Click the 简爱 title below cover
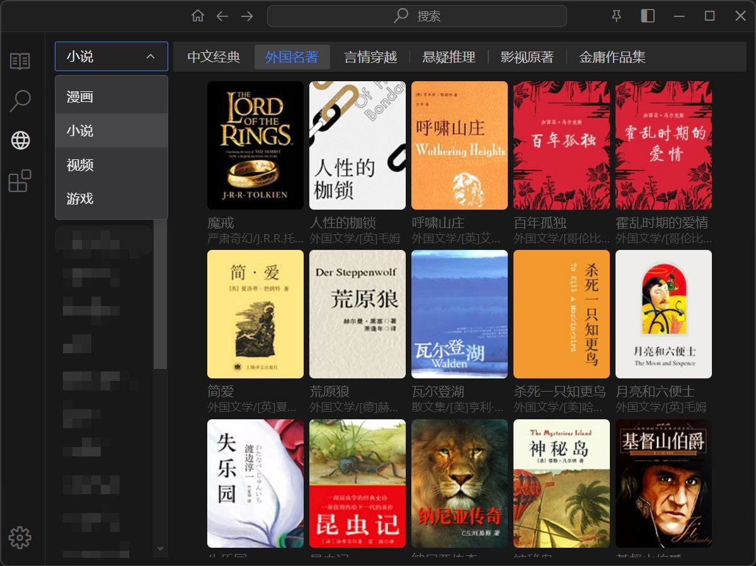 (x=221, y=392)
